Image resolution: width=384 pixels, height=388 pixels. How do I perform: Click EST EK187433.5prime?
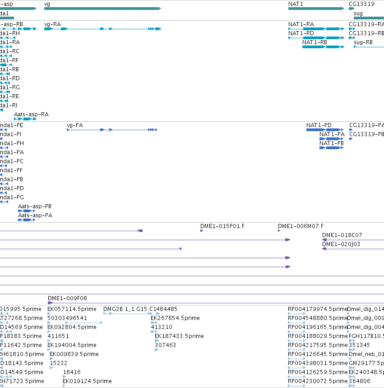pyautogui.click(x=179, y=336)
